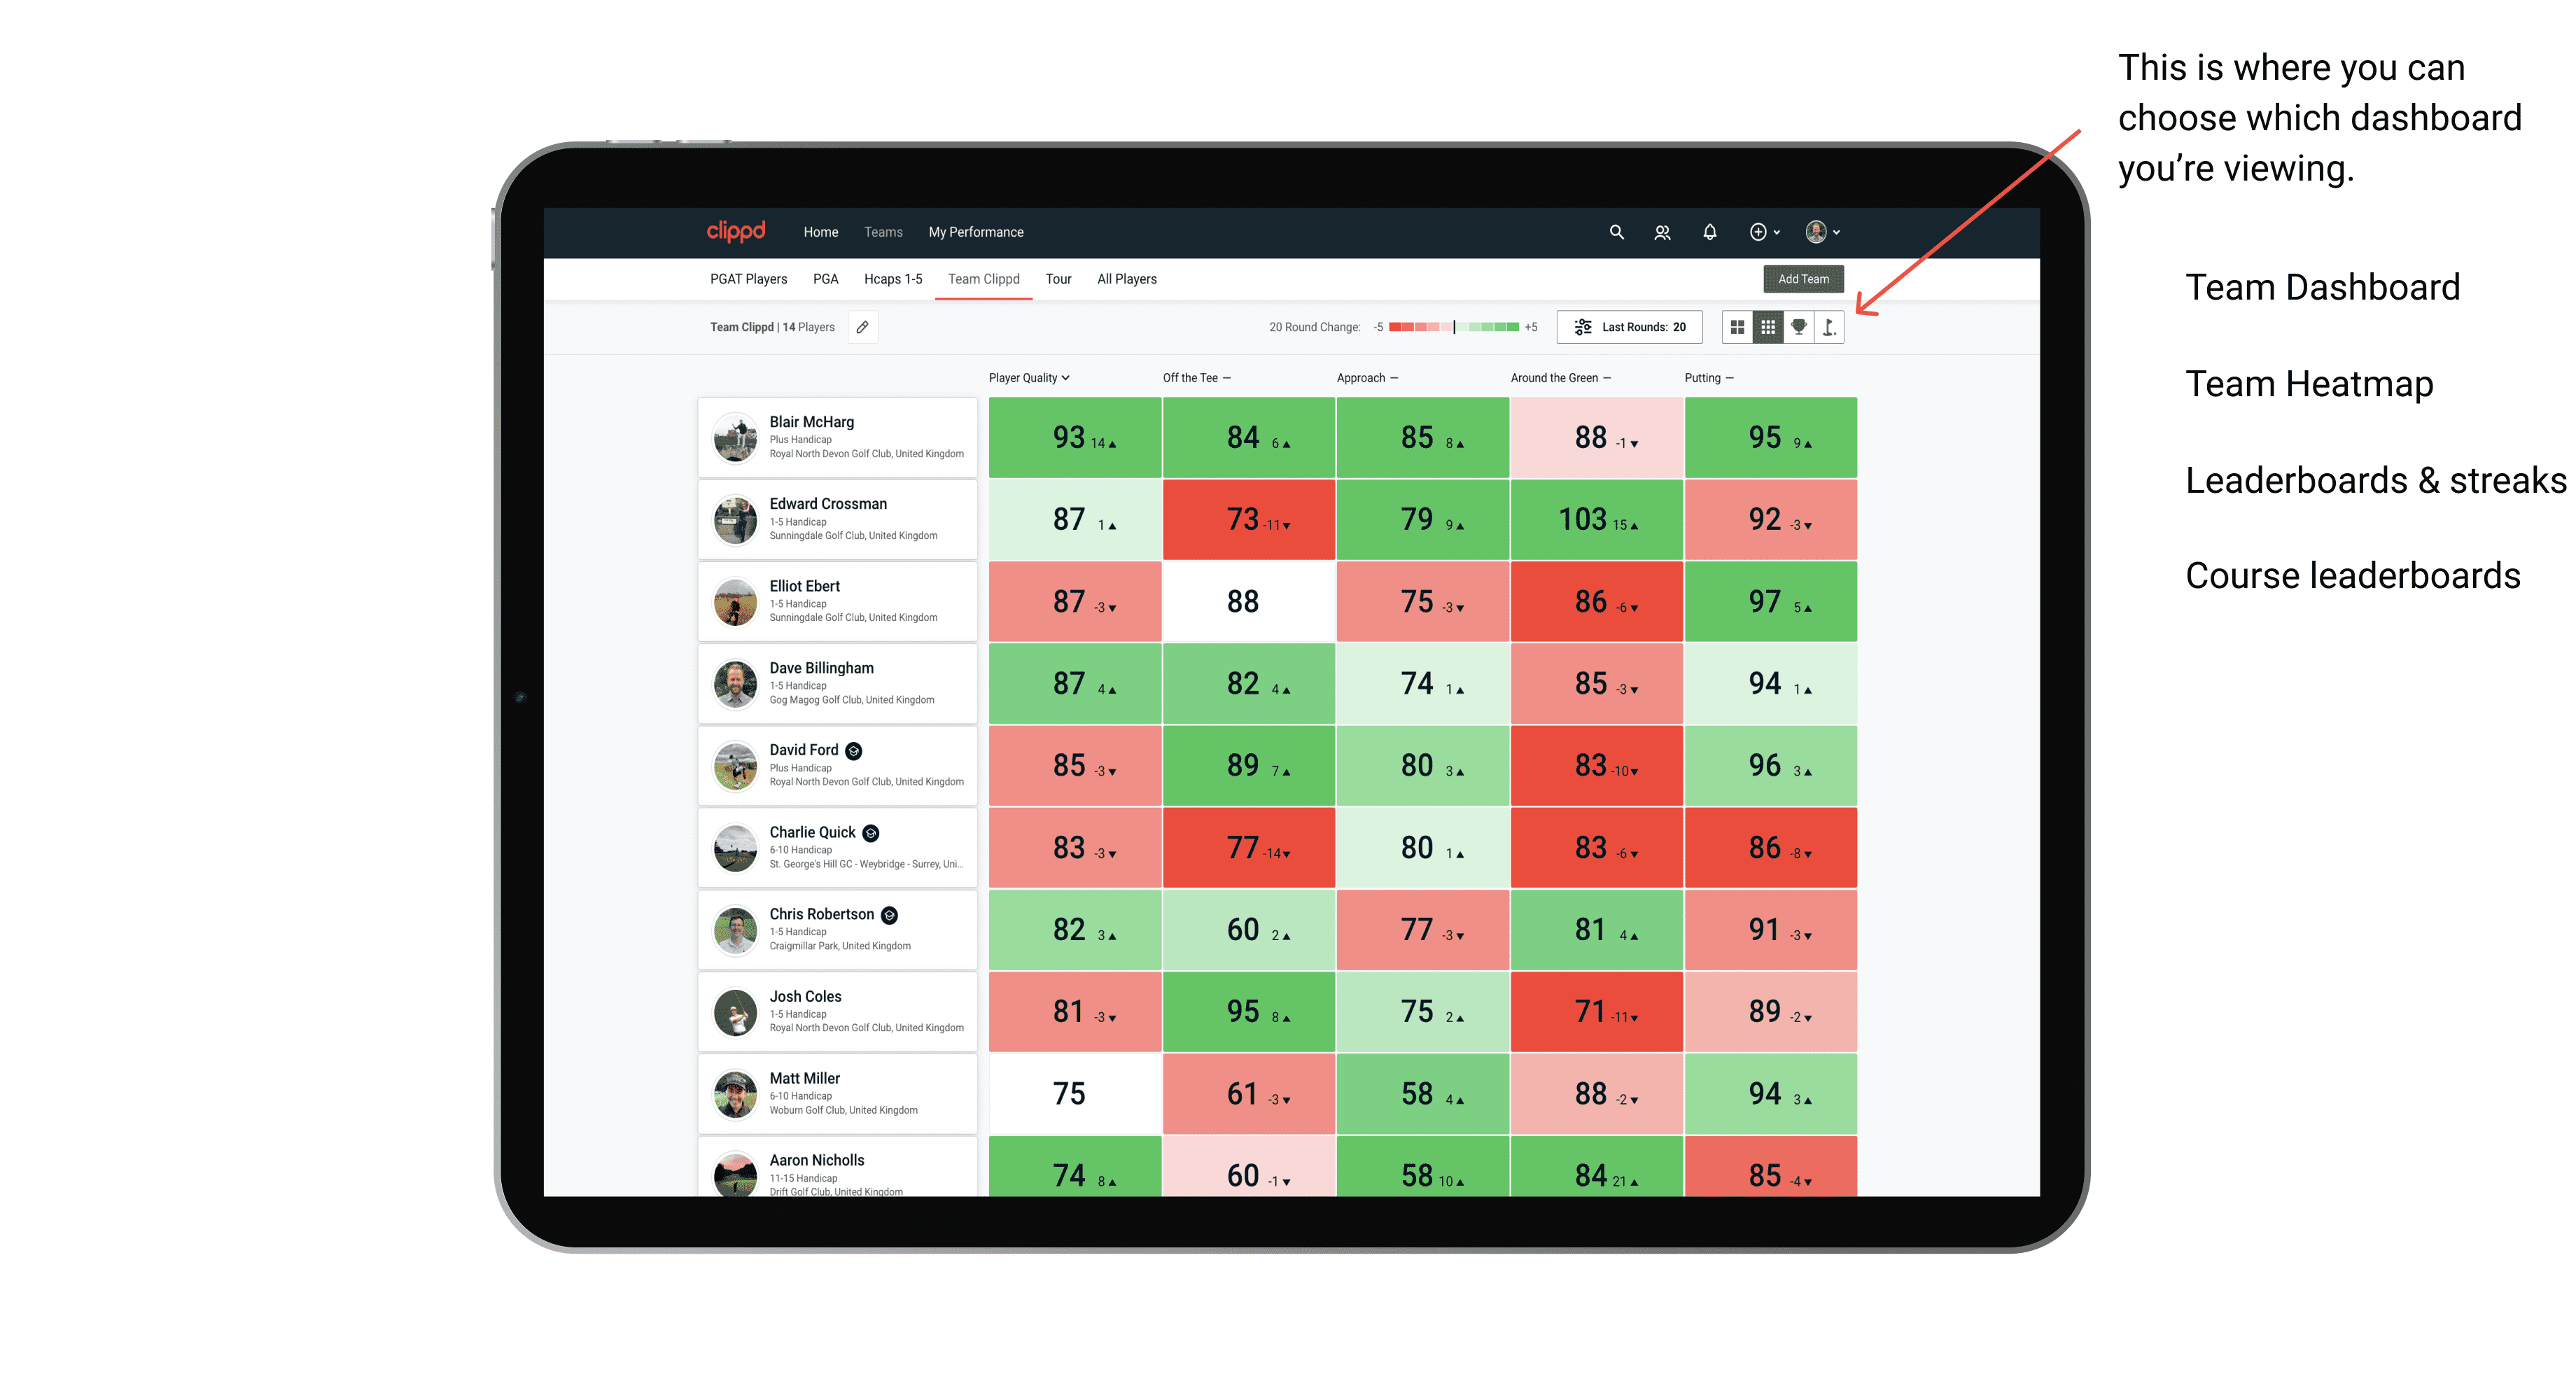
Task: Expand the Player Quality dropdown column
Action: point(1030,377)
